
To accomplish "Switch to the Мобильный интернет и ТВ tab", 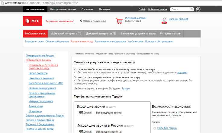I will pos(66,34).
